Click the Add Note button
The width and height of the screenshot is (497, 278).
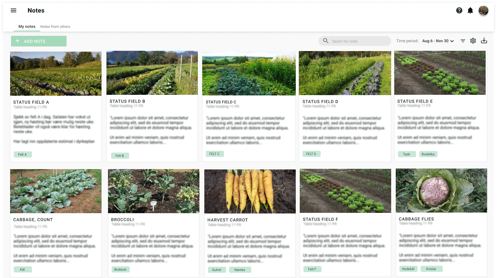coord(39,41)
